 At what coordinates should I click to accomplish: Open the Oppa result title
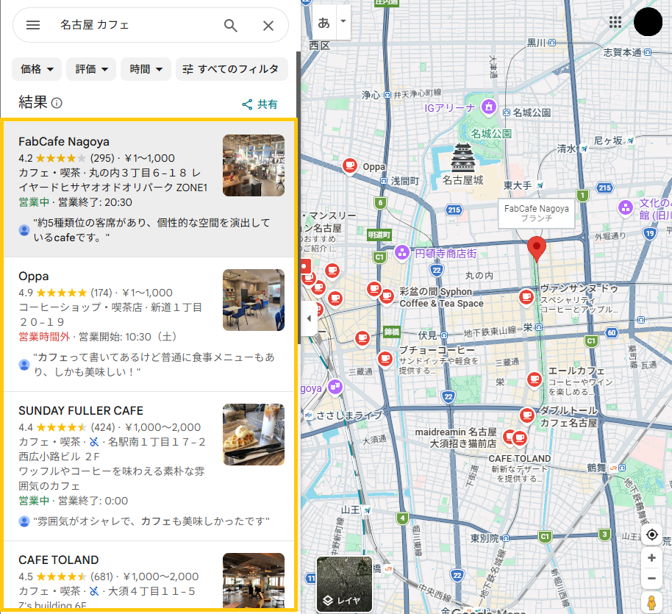(33, 276)
